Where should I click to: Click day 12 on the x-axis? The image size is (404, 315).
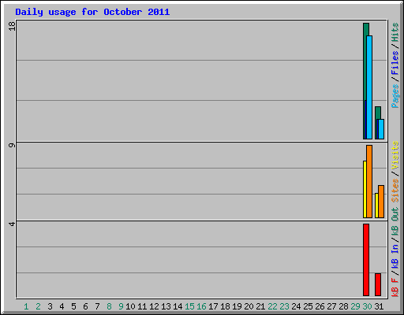pyautogui.click(x=154, y=306)
